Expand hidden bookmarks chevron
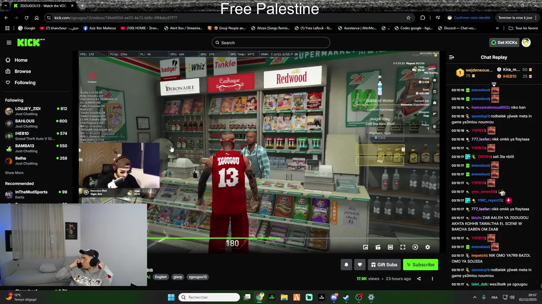 point(497,28)
